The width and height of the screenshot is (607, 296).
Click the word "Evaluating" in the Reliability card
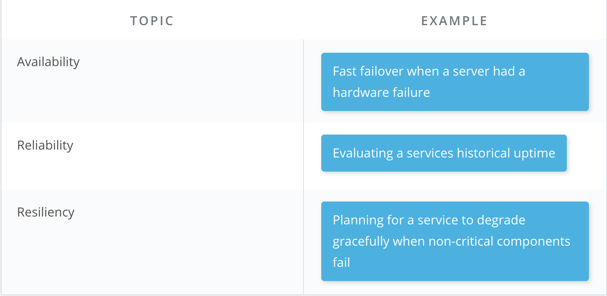click(363, 153)
